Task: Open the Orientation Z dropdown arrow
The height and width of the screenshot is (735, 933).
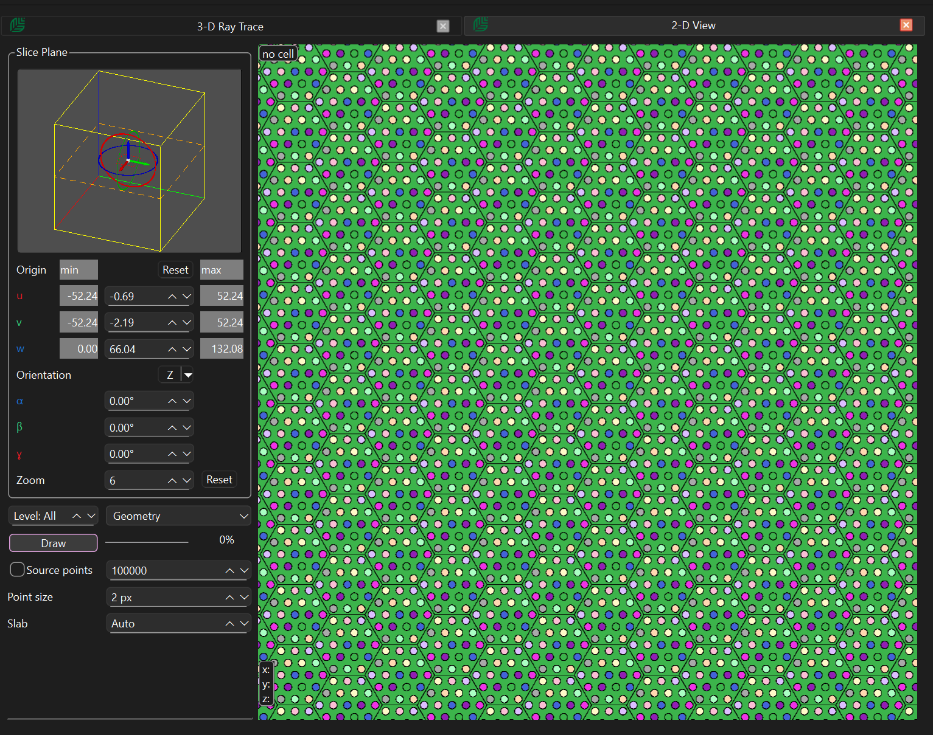Action: tap(189, 375)
